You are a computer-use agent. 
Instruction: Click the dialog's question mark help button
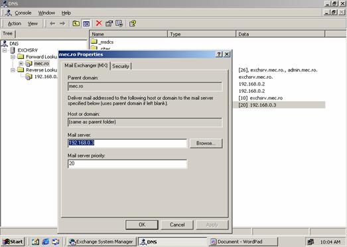(219, 54)
